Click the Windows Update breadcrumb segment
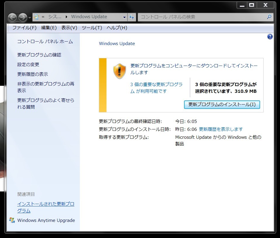This screenshot has height=238, width=280. [89, 17]
